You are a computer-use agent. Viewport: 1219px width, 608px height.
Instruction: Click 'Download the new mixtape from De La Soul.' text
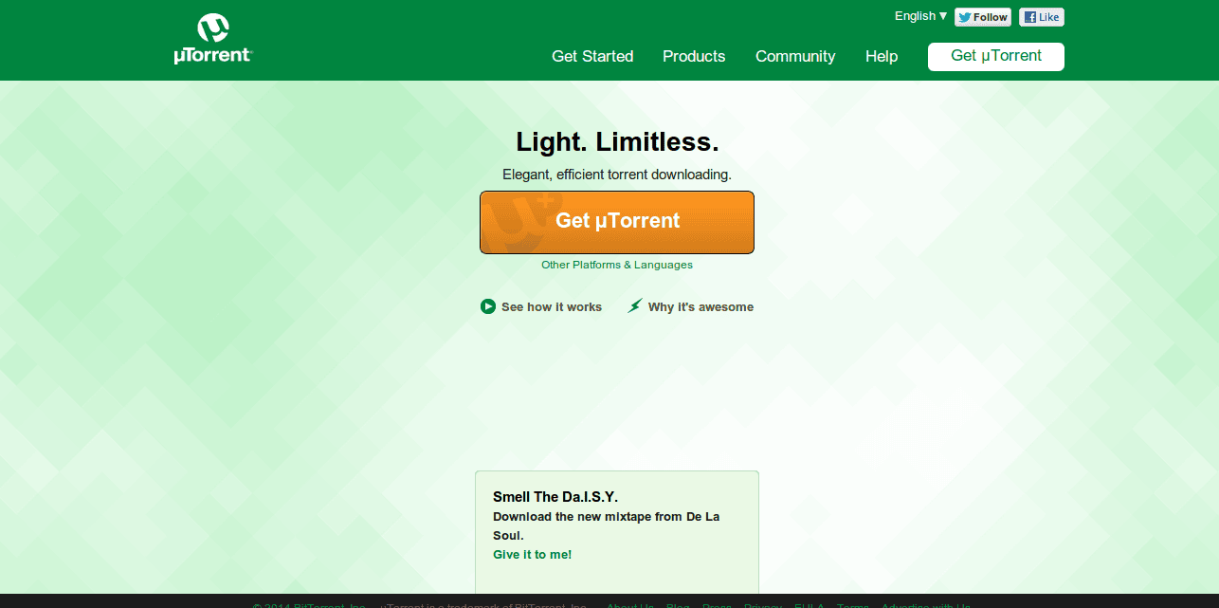[x=607, y=525]
